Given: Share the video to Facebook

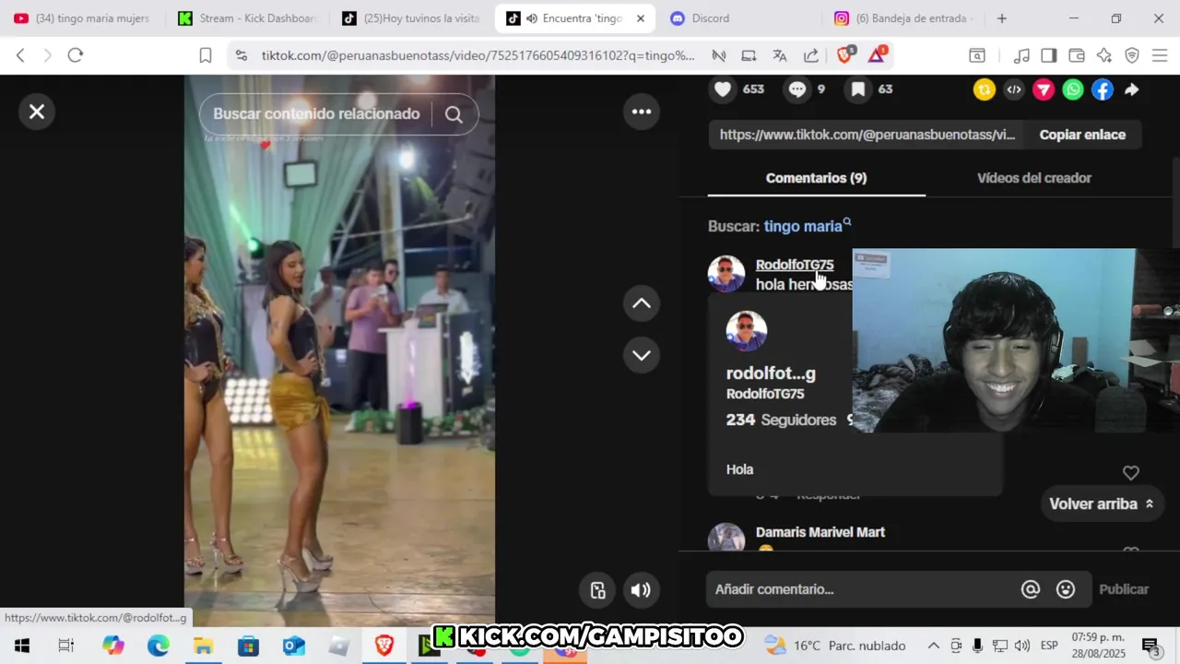Looking at the screenshot, I should pyautogui.click(x=1103, y=89).
